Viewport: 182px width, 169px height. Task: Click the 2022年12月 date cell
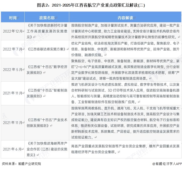click(13, 31)
